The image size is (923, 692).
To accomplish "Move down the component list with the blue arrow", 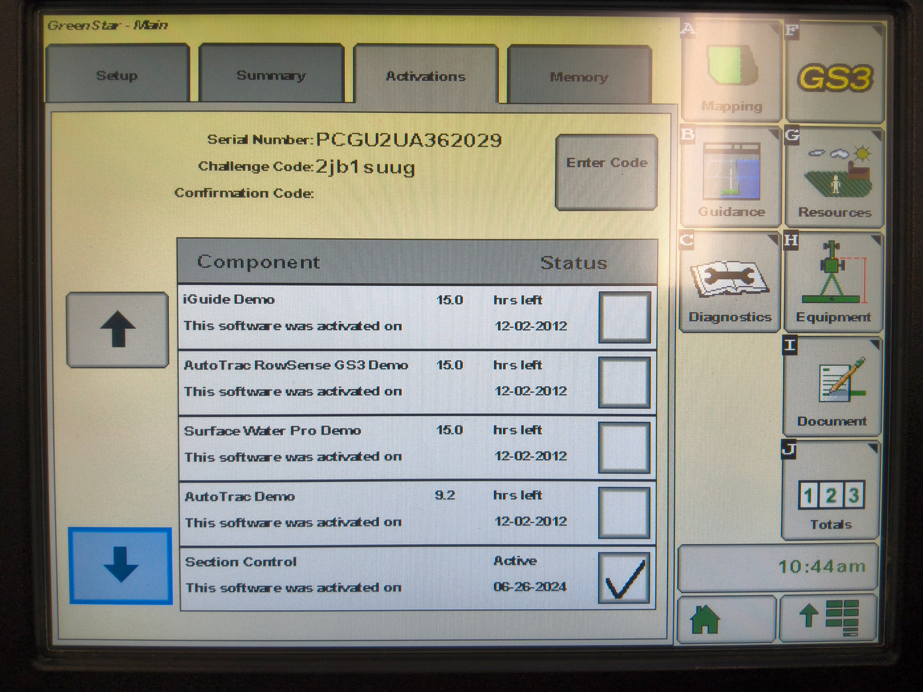I will point(120,566).
